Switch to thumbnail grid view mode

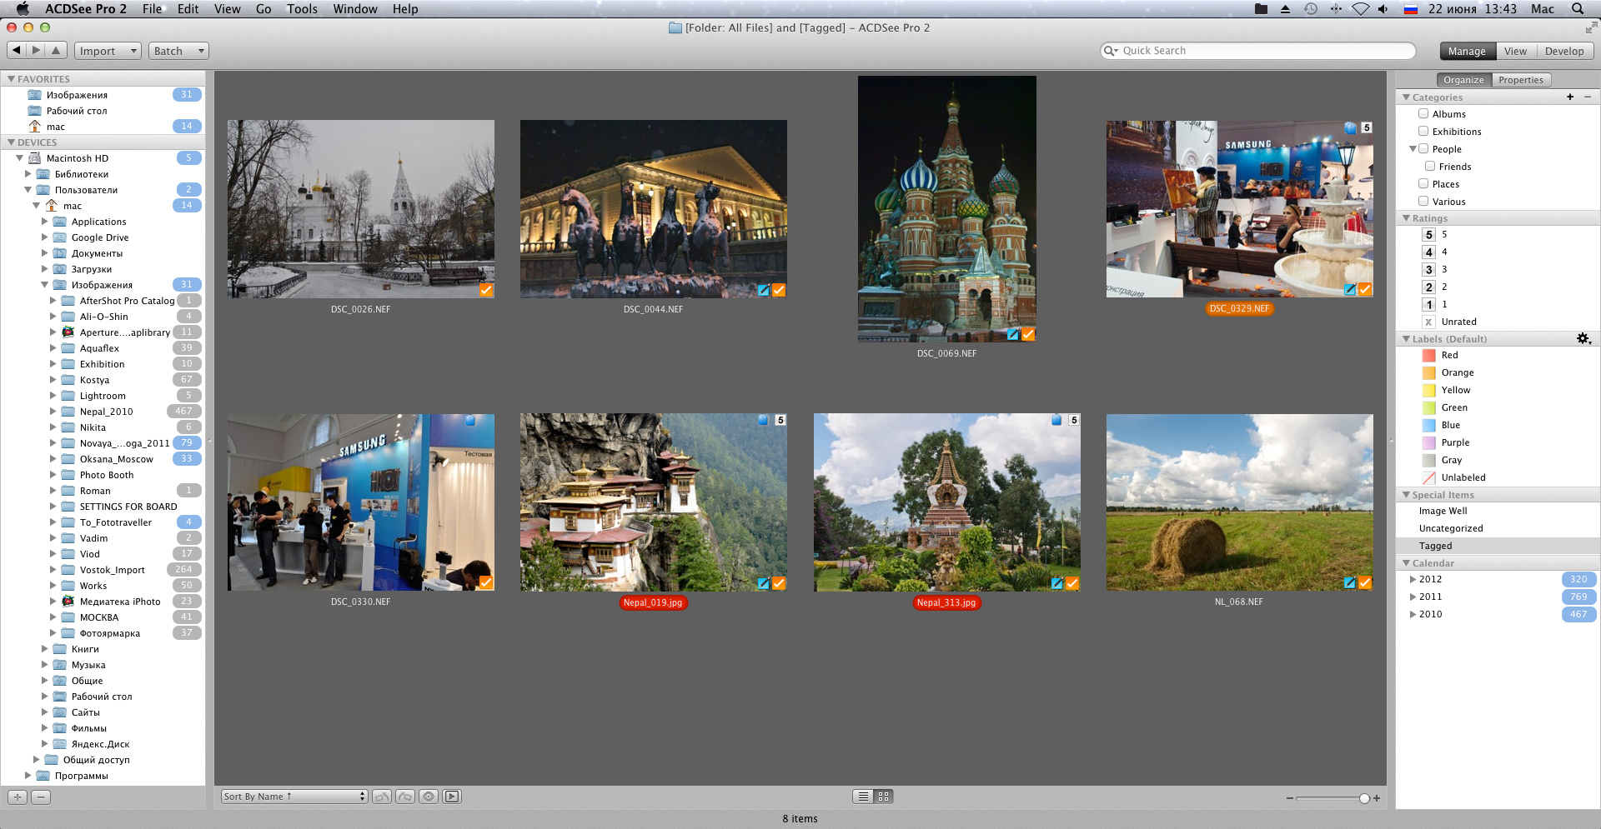(884, 797)
